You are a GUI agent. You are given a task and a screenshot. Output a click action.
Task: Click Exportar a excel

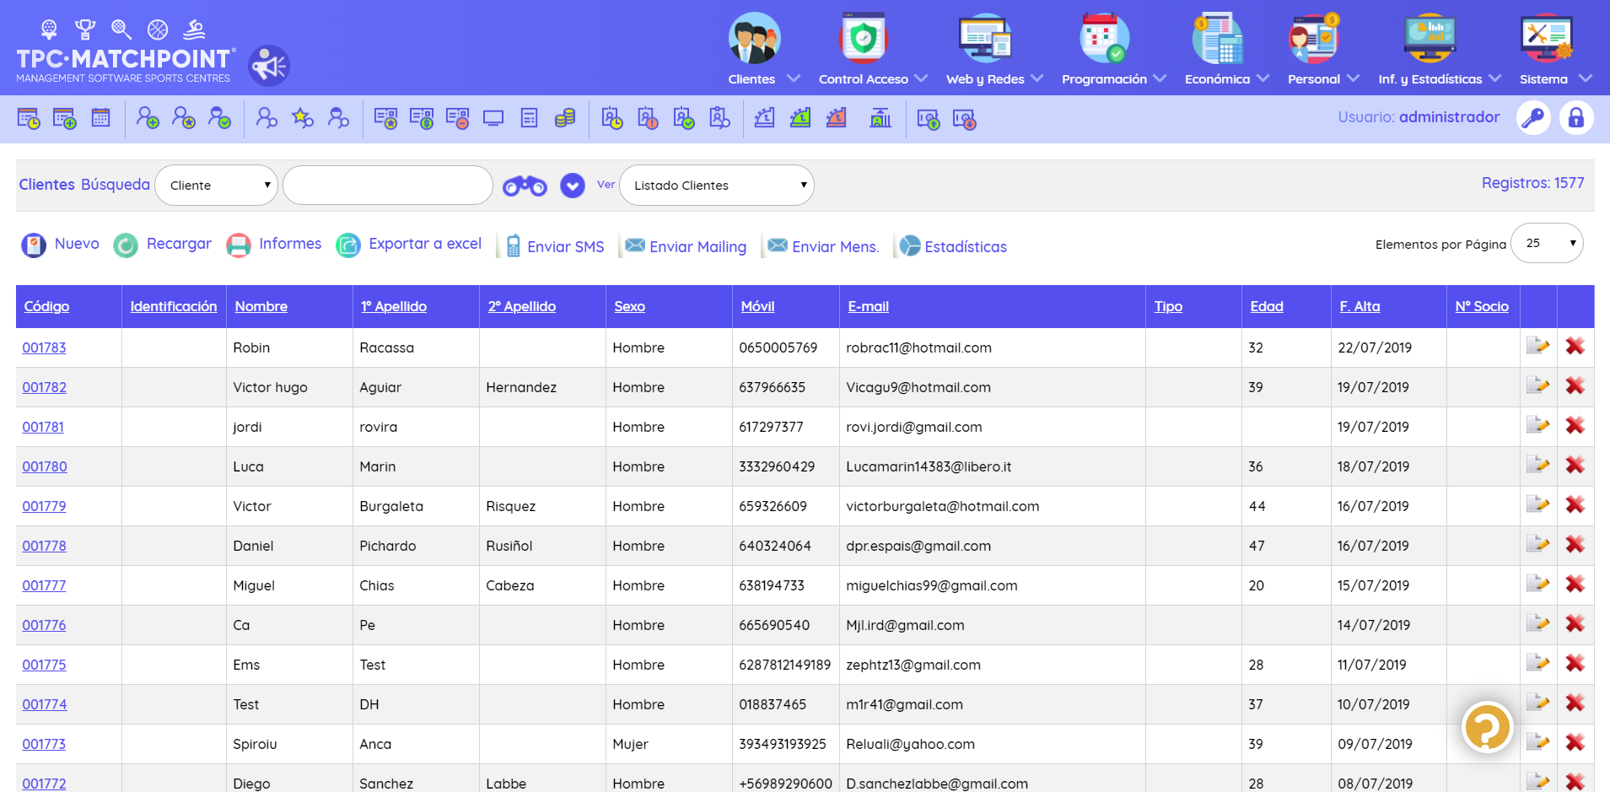pyautogui.click(x=409, y=245)
